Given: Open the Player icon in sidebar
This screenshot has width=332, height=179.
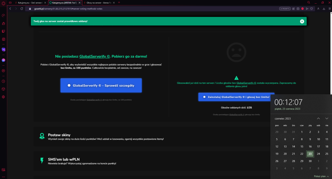Looking at the screenshot, I should click(3, 71).
